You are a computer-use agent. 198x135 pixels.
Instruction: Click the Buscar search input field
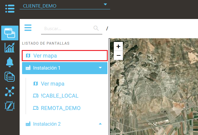pyautogui.click(x=66, y=29)
